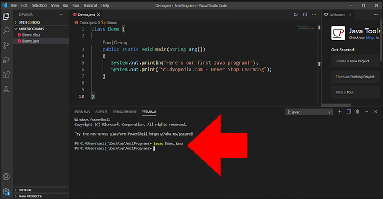
Task: Close the terminal panel
Action: [376, 112]
